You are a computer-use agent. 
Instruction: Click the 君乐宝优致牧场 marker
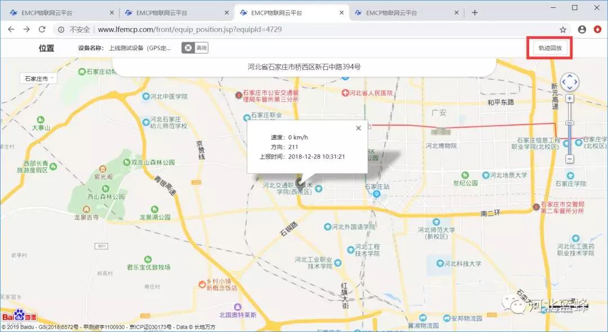(147, 259)
